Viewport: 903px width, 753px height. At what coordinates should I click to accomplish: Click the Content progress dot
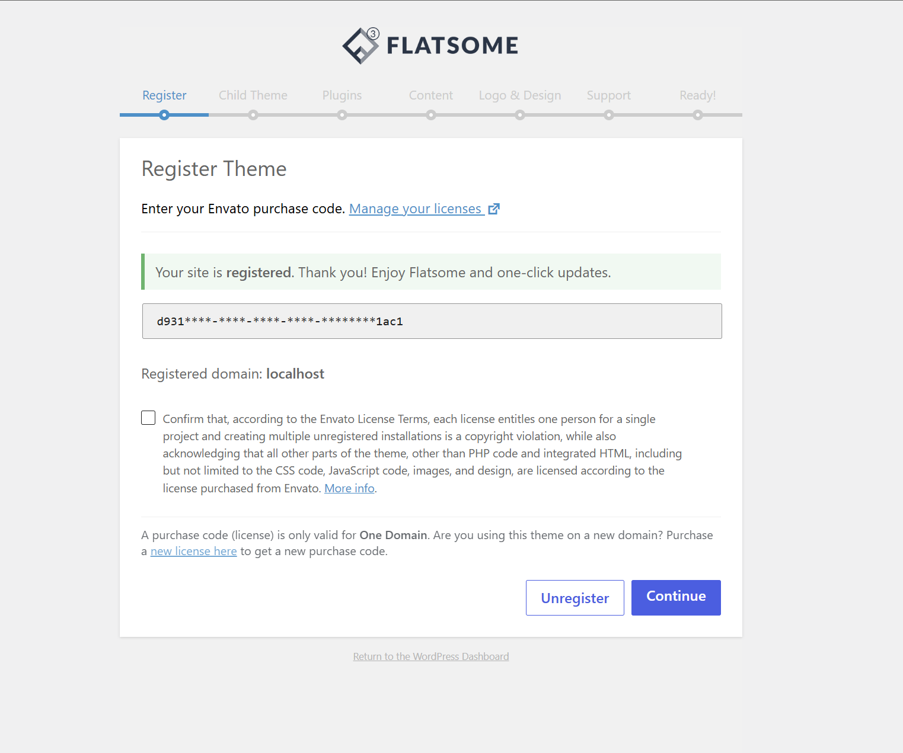point(431,115)
